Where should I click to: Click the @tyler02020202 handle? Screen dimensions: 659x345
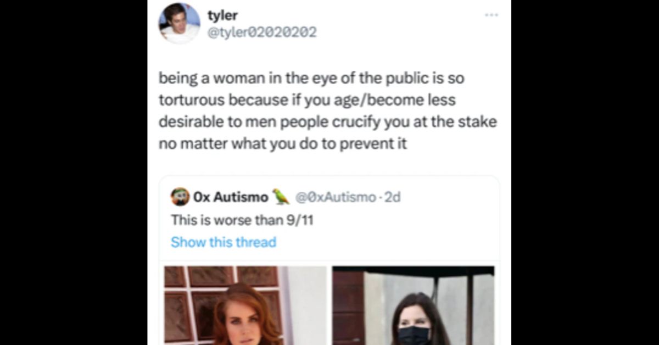[x=261, y=32]
